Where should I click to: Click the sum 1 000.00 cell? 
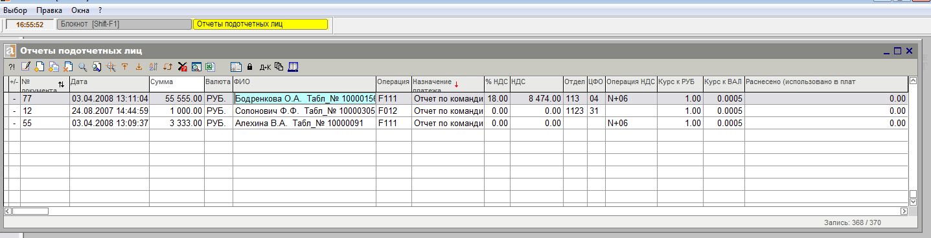click(x=176, y=111)
